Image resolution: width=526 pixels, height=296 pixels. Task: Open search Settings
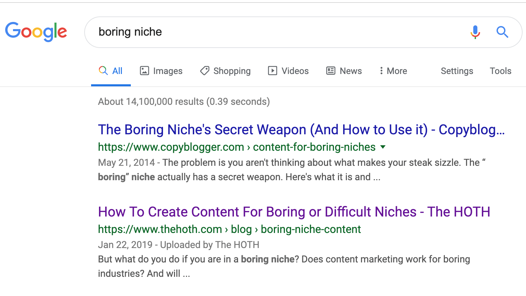pos(457,71)
